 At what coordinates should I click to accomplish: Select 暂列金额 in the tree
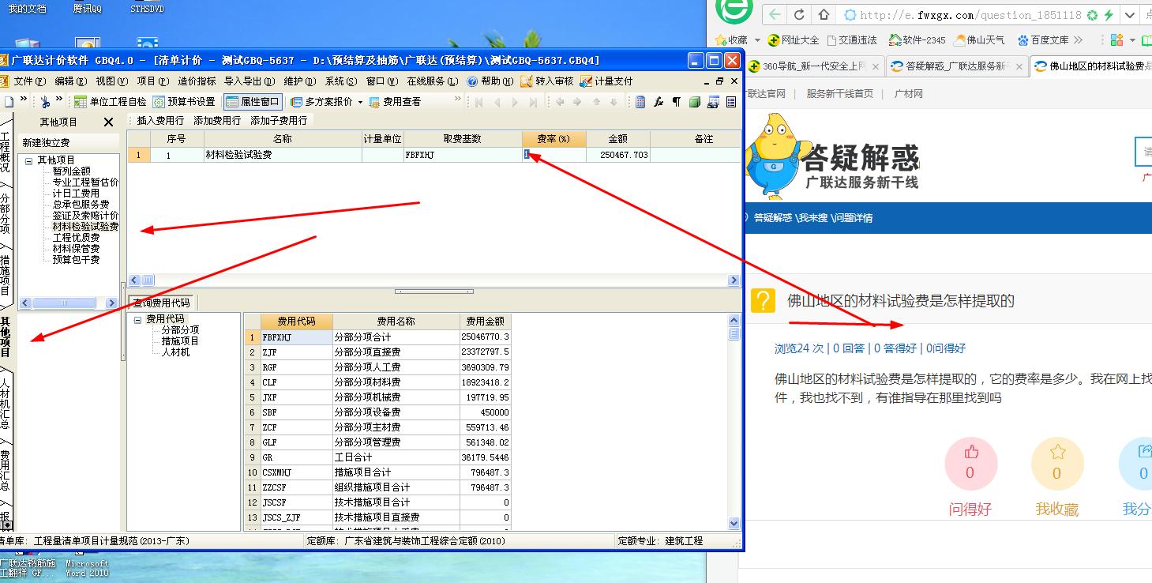tap(72, 171)
